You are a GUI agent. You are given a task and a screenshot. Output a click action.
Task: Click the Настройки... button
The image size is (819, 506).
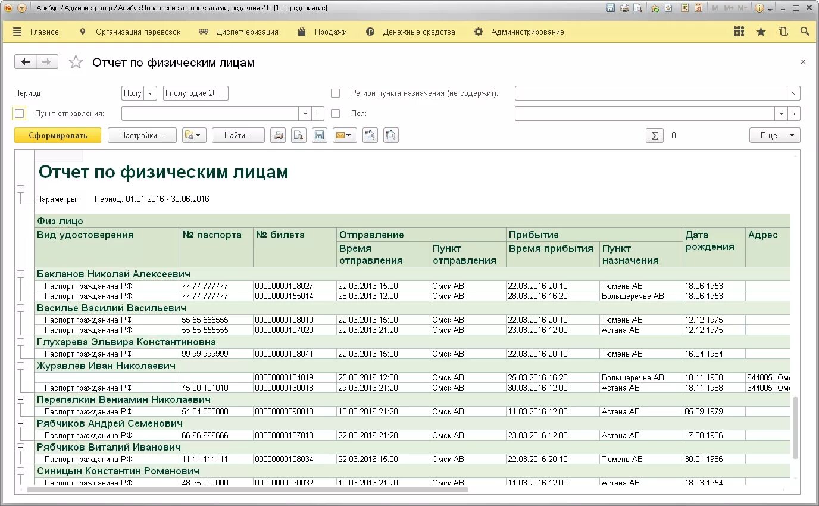142,135
